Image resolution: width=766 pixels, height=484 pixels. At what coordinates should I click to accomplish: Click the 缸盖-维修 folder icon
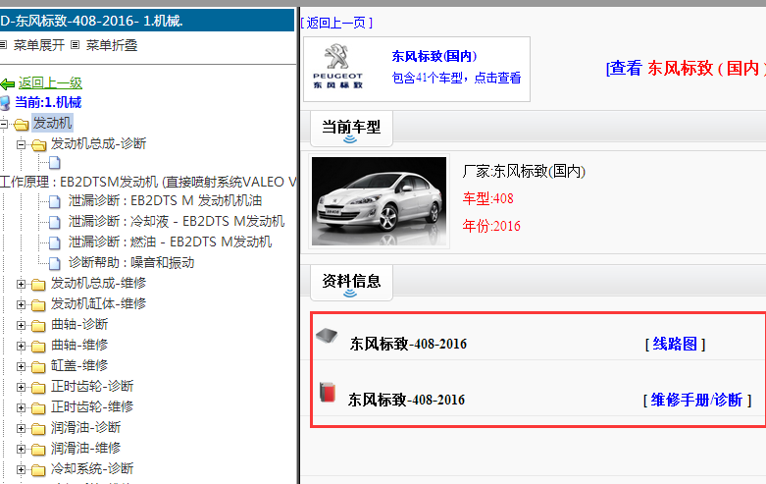point(38,366)
